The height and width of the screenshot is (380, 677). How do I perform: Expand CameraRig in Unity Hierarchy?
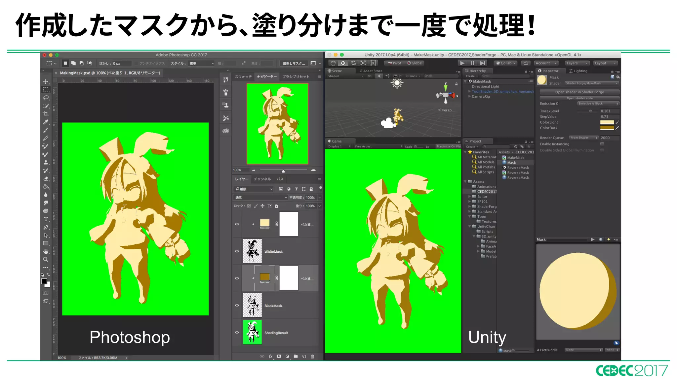(x=469, y=97)
